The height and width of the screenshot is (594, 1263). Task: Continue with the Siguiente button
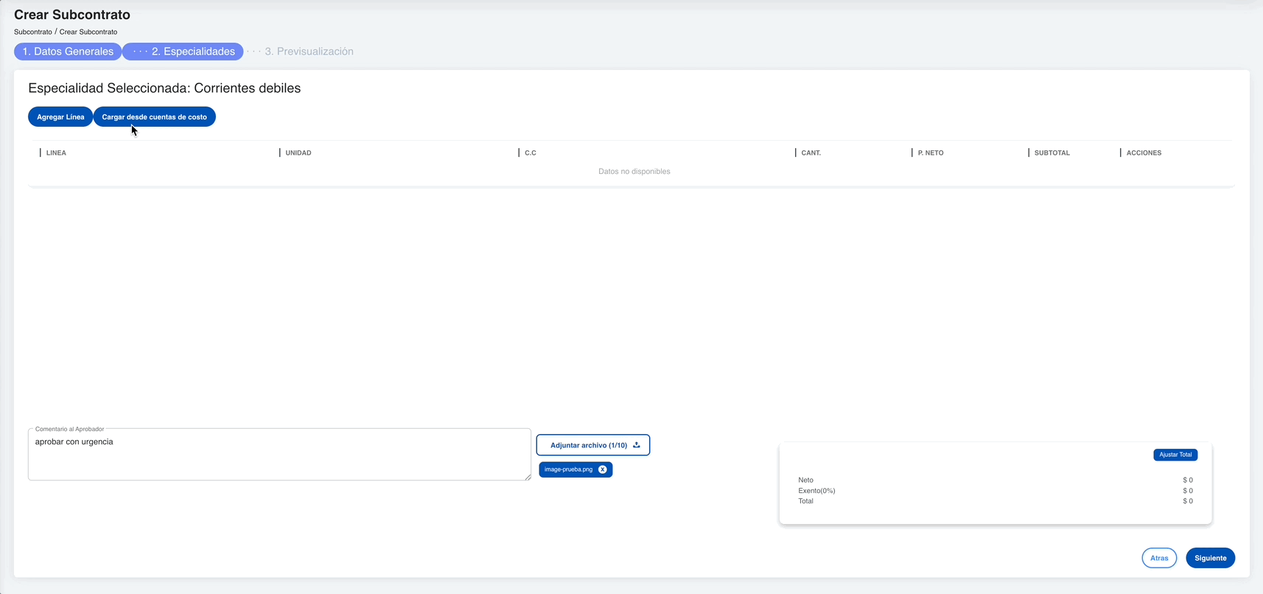pyautogui.click(x=1210, y=558)
